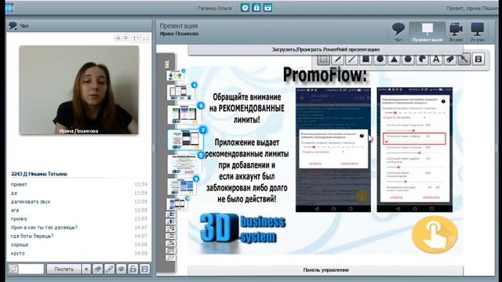The width and height of the screenshot is (502, 282).
Task: Select slide thumbnail number 7
Action: tap(186, 139)
